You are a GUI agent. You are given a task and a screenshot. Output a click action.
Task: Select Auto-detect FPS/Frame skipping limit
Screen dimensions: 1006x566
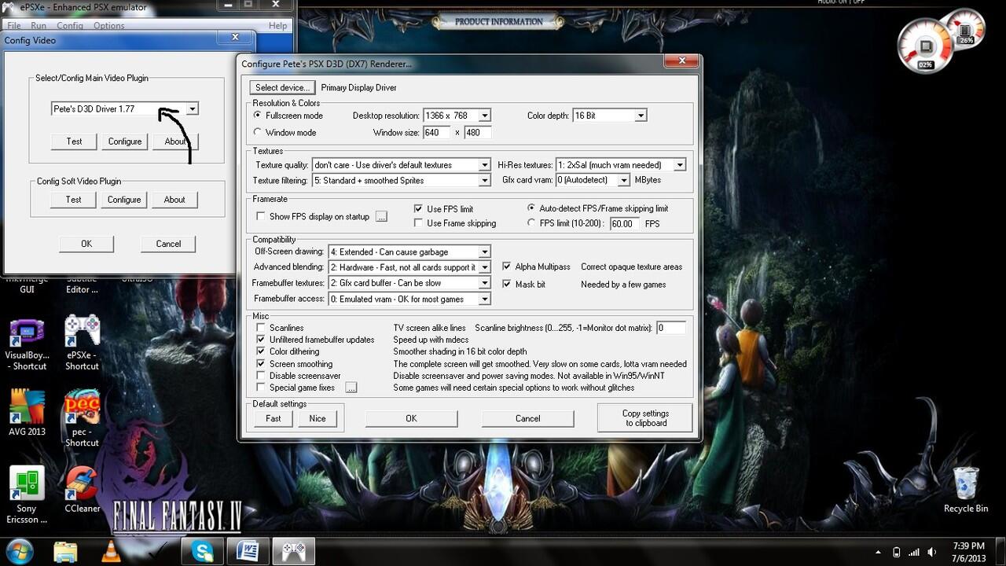[532, 208]
